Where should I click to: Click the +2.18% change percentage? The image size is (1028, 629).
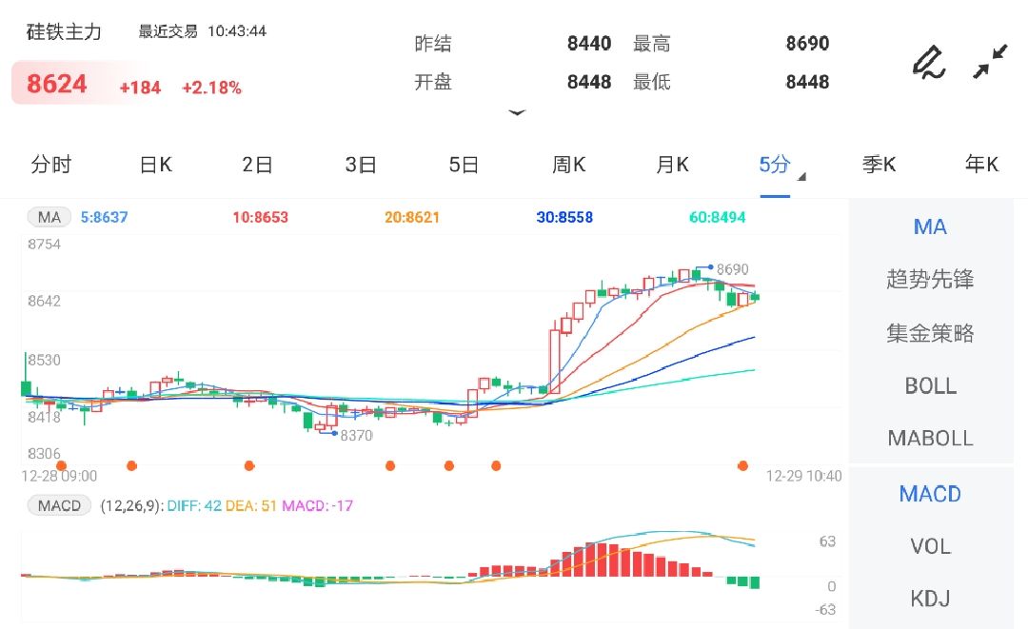click(x=211, y=88)
